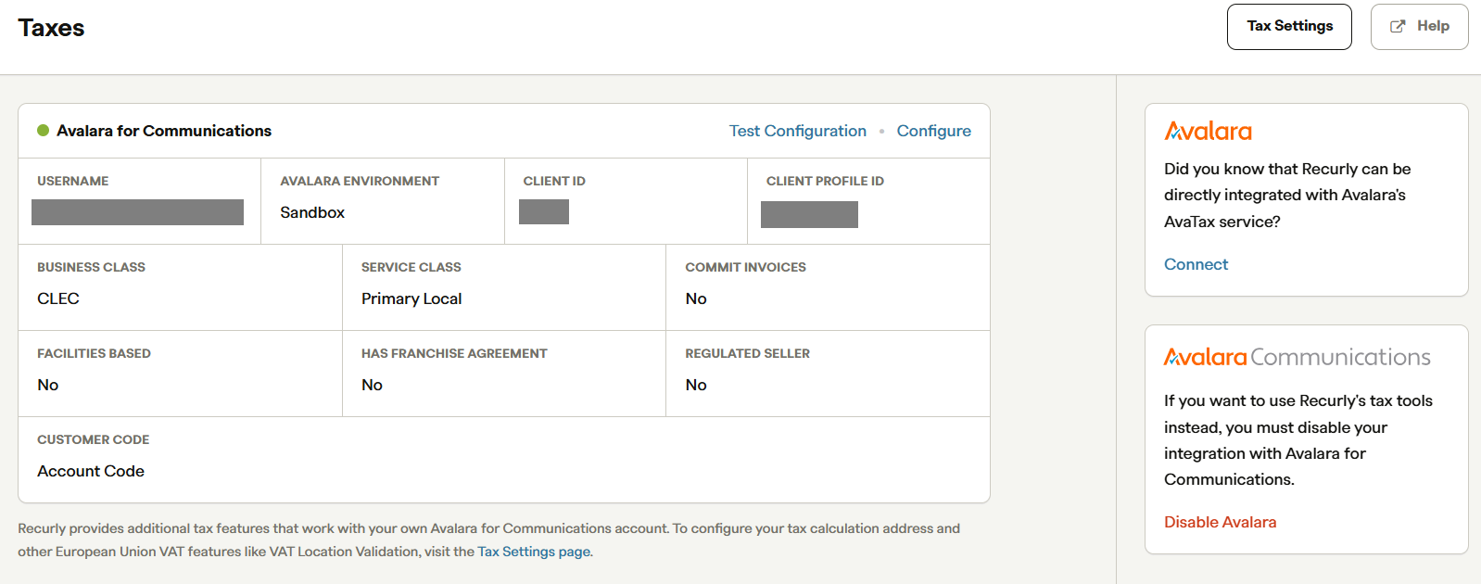Click the redacted Client Profile ID value
This screenshot has width=1481, height=584.
click(809, 214)
